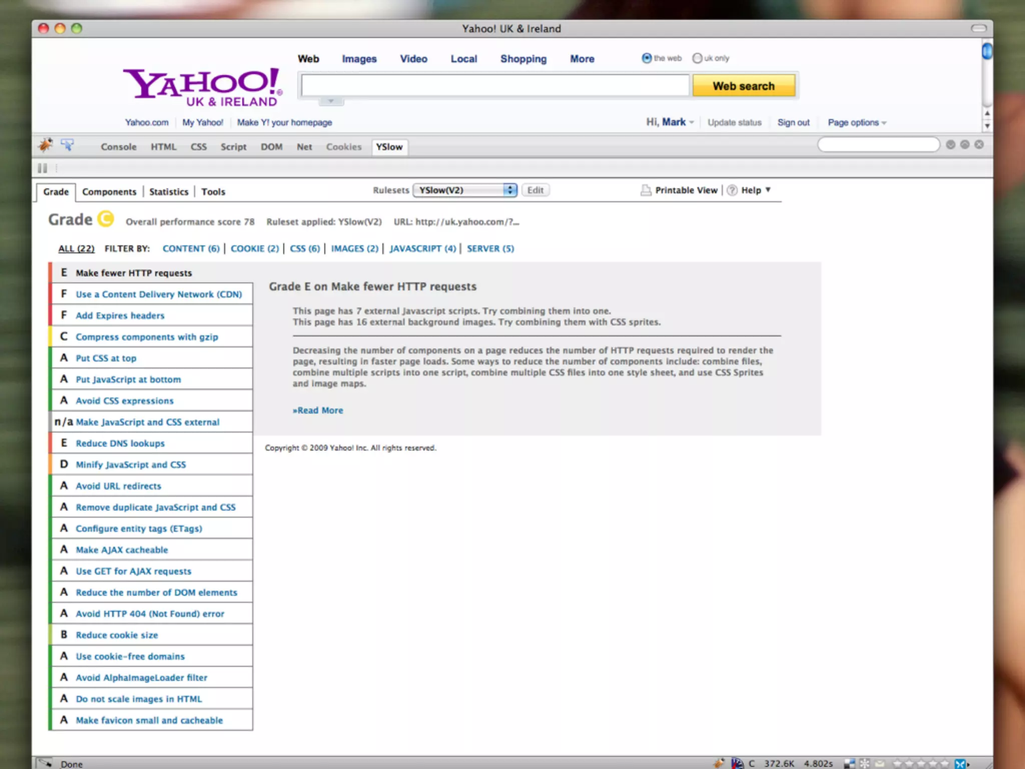Follow the Read More link

[x=318, y=410]
